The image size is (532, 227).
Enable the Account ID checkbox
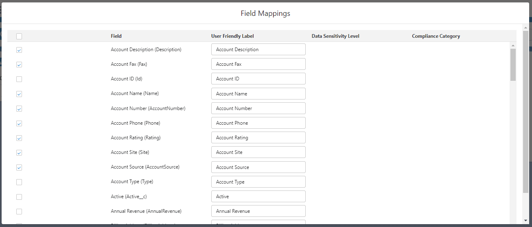[x=19, y=79]
